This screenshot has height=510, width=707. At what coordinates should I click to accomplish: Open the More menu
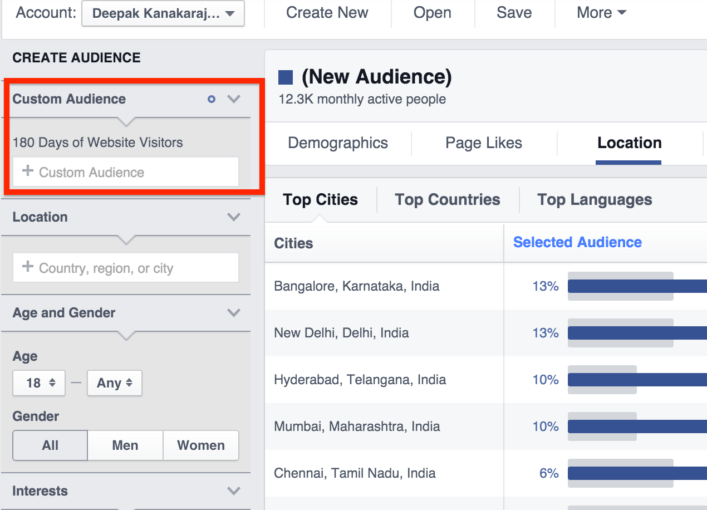point(601,12)
